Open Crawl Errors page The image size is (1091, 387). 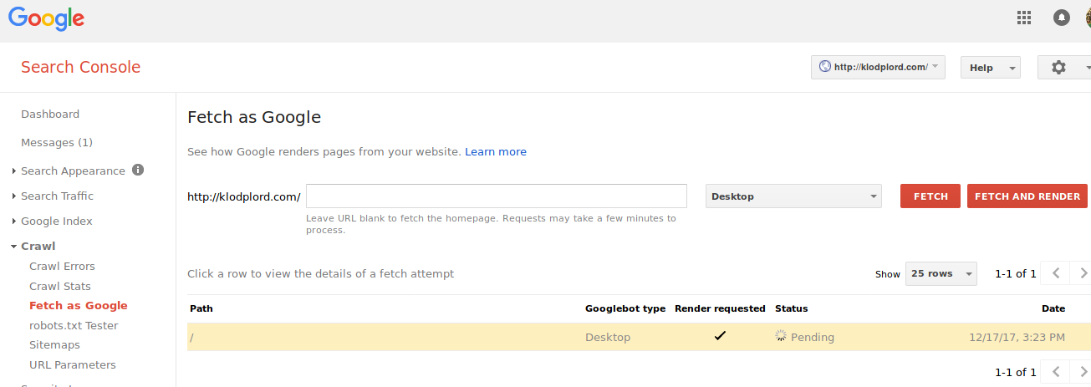tap(62, 266)
